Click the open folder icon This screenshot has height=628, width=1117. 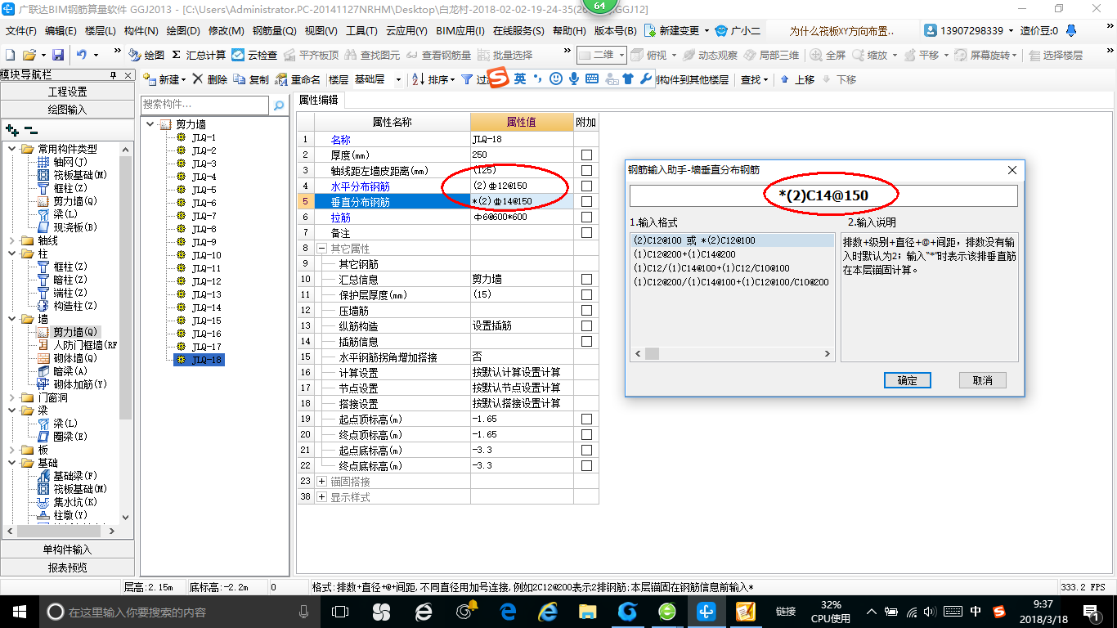click(29, 55)
